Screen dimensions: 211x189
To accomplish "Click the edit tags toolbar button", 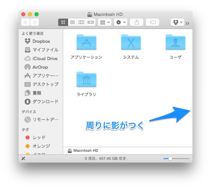I will 153,22.
